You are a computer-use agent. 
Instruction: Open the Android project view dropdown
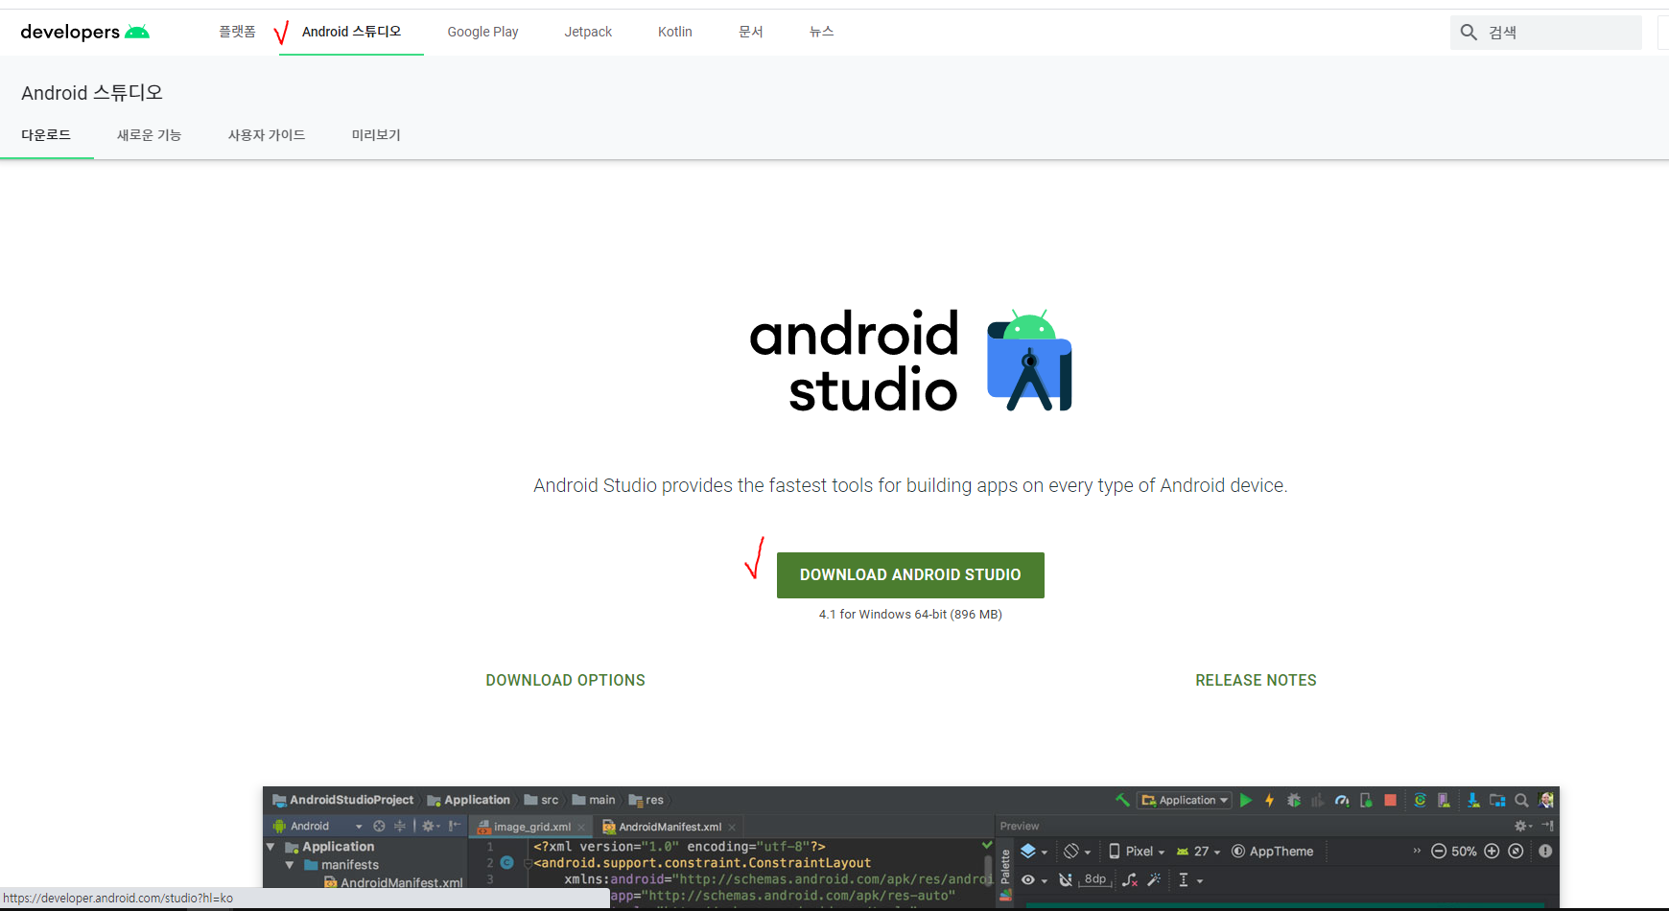tap(318, 826)
